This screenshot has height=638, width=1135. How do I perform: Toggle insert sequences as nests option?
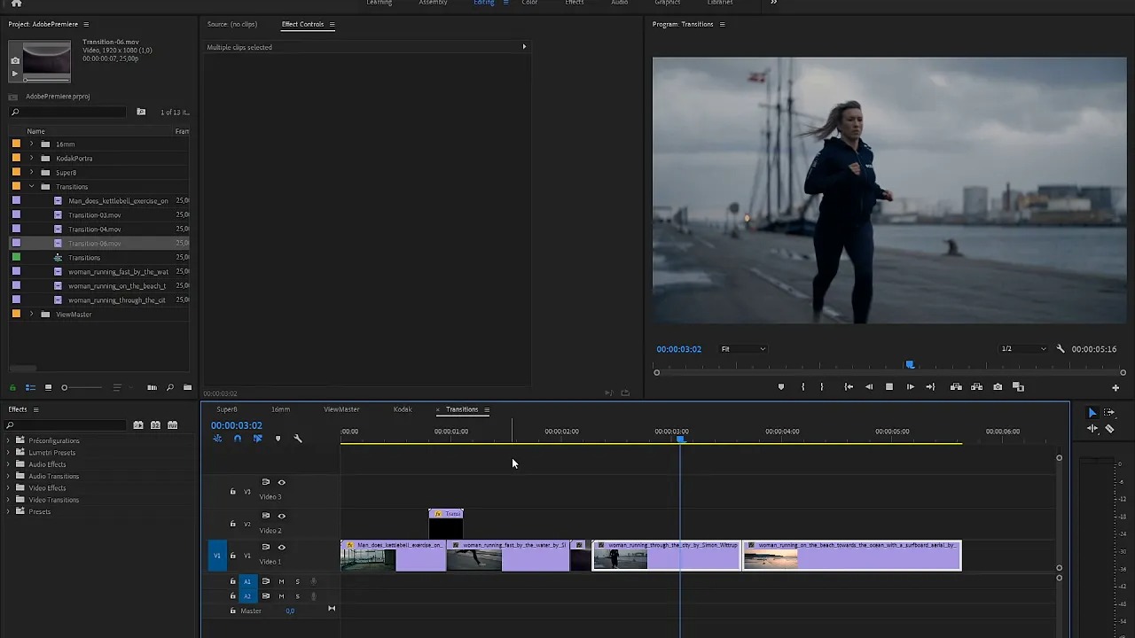[217, 439]
